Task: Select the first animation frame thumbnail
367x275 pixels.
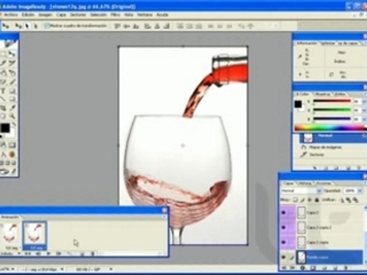Action: (10, 233)
